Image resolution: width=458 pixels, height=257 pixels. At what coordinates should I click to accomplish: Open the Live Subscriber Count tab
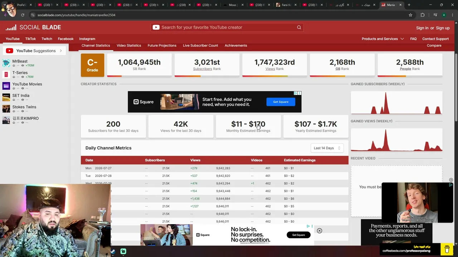[x=200, y=45]
